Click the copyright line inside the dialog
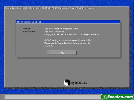 [x=72, y=34]
